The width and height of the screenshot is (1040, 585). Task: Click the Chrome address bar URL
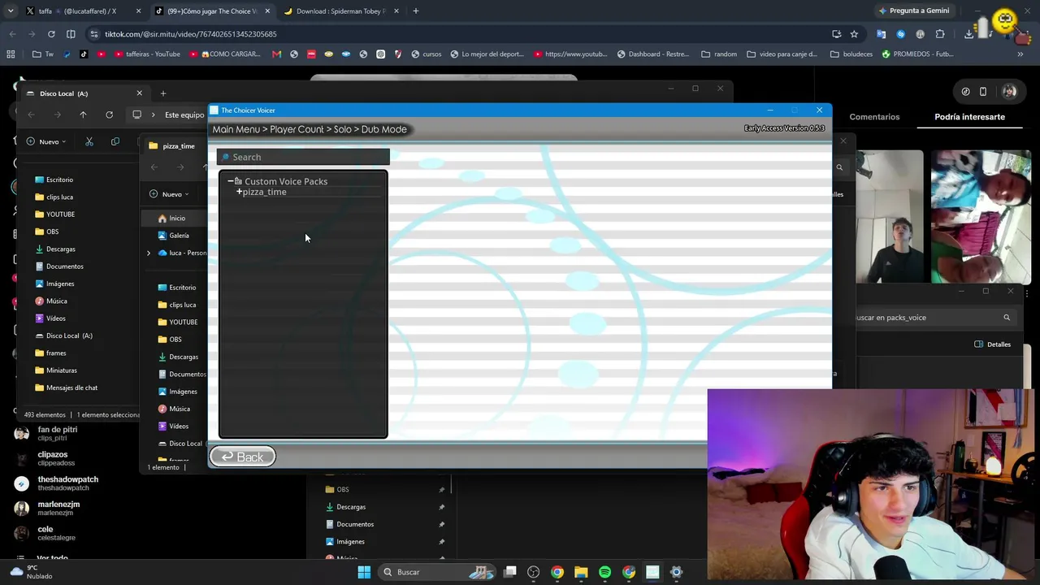(x=190, y=34)
